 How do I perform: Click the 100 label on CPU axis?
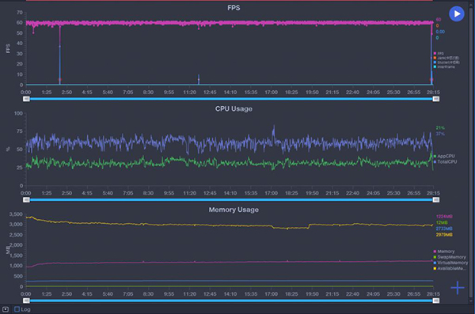[x=18, y=113]
